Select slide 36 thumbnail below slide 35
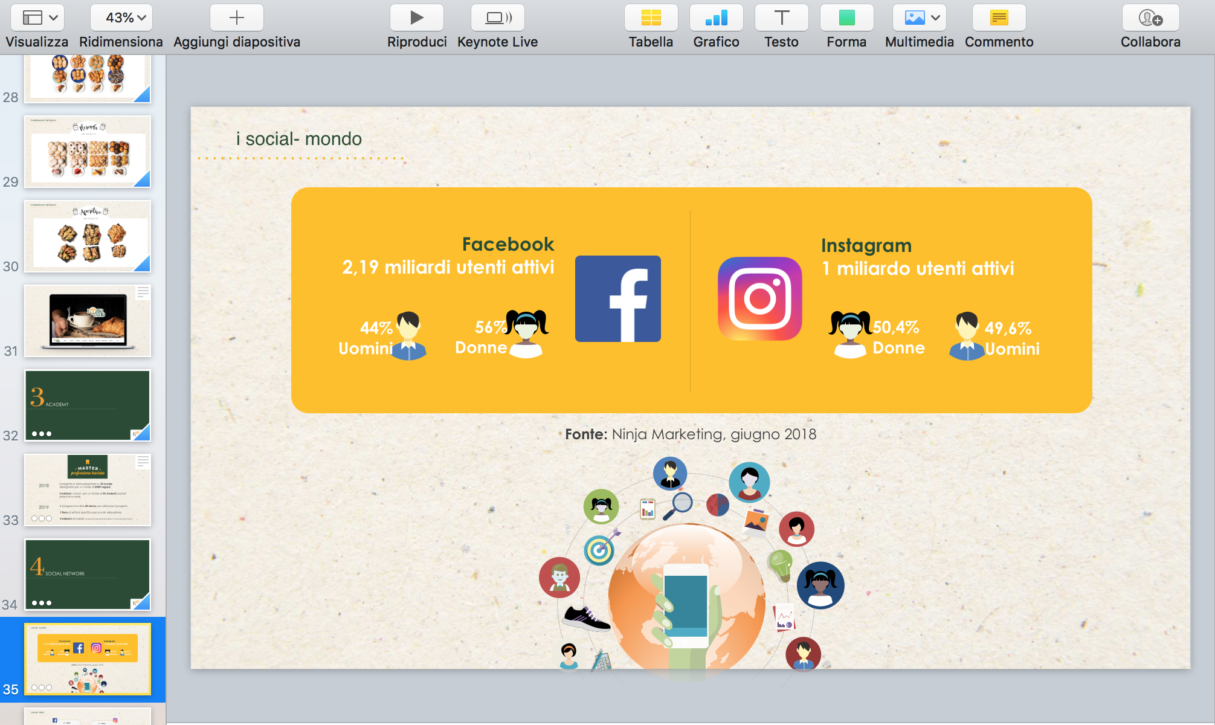Image resolution: width=1215 pixels, height=725 pixels. point(88,717)
